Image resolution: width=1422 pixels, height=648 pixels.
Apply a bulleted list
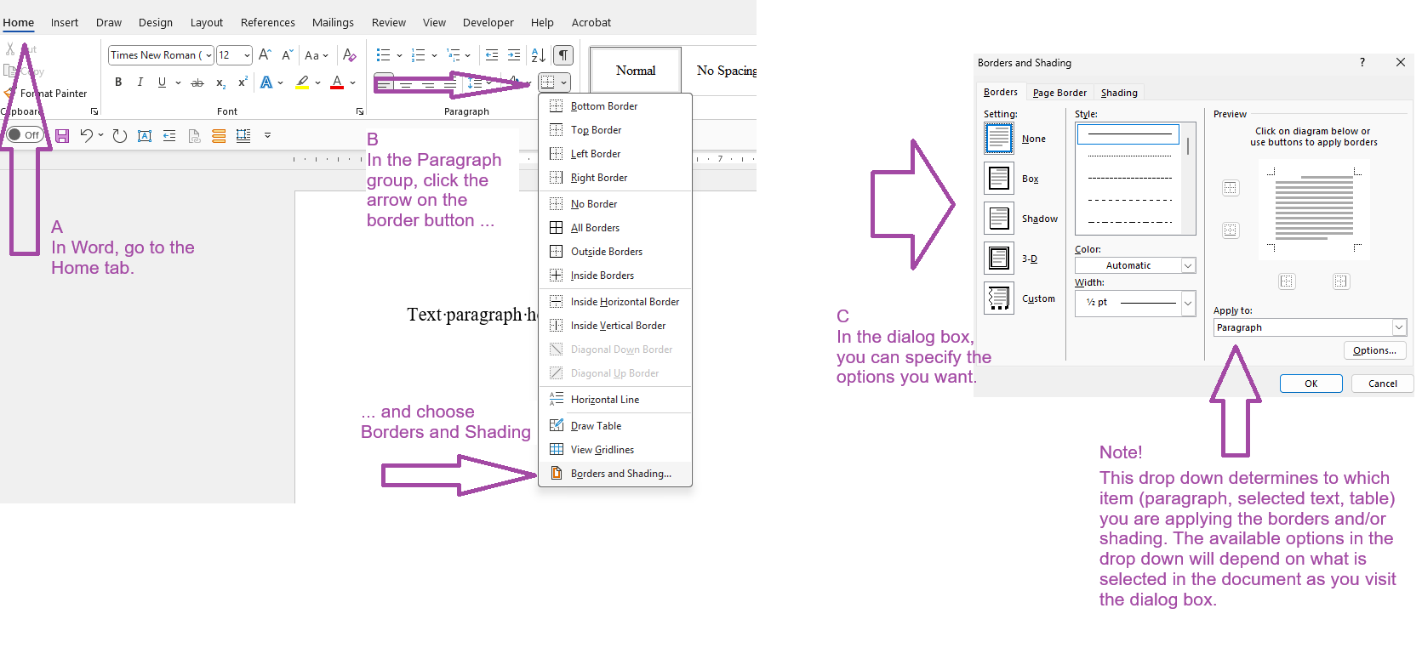pos(383,55)
